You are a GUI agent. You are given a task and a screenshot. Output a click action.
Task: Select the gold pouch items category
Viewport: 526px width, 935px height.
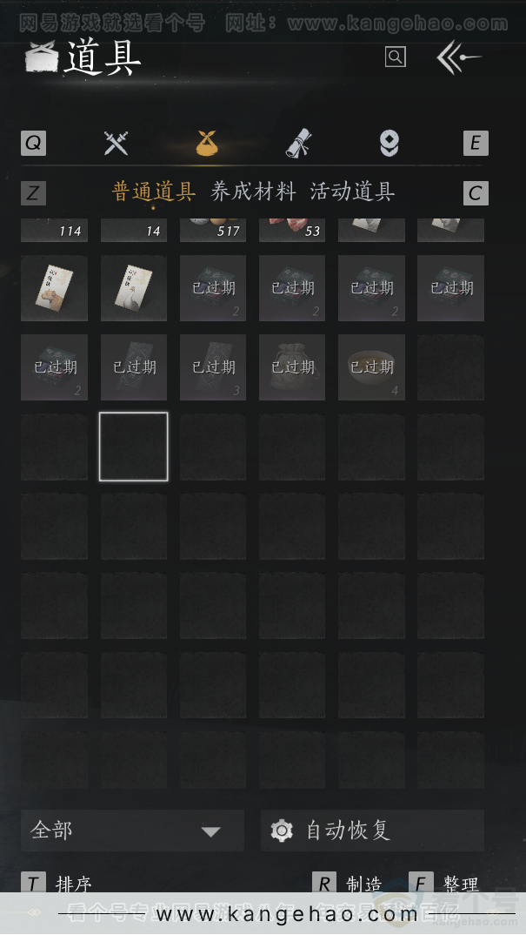207,143
